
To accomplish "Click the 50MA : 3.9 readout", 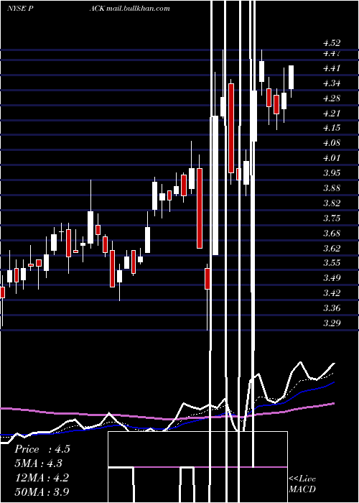I will click(x=42, y=492).
